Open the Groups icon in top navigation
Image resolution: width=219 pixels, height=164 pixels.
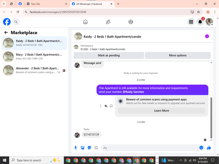point(131,22)
